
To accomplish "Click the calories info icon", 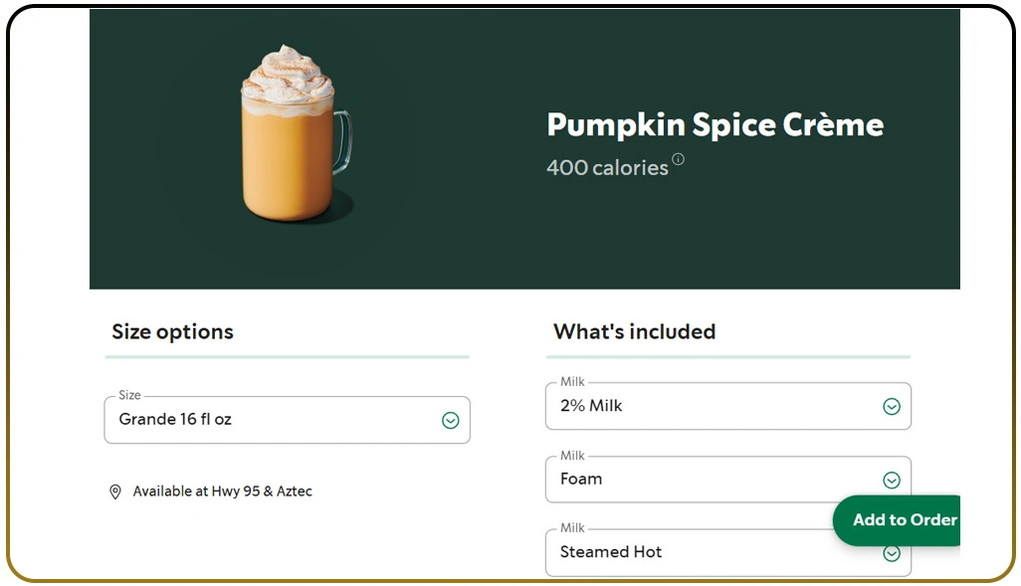I will [678, 159].
